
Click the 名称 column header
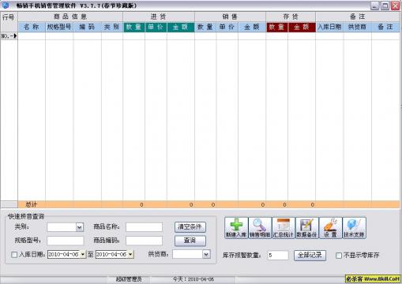32,27
